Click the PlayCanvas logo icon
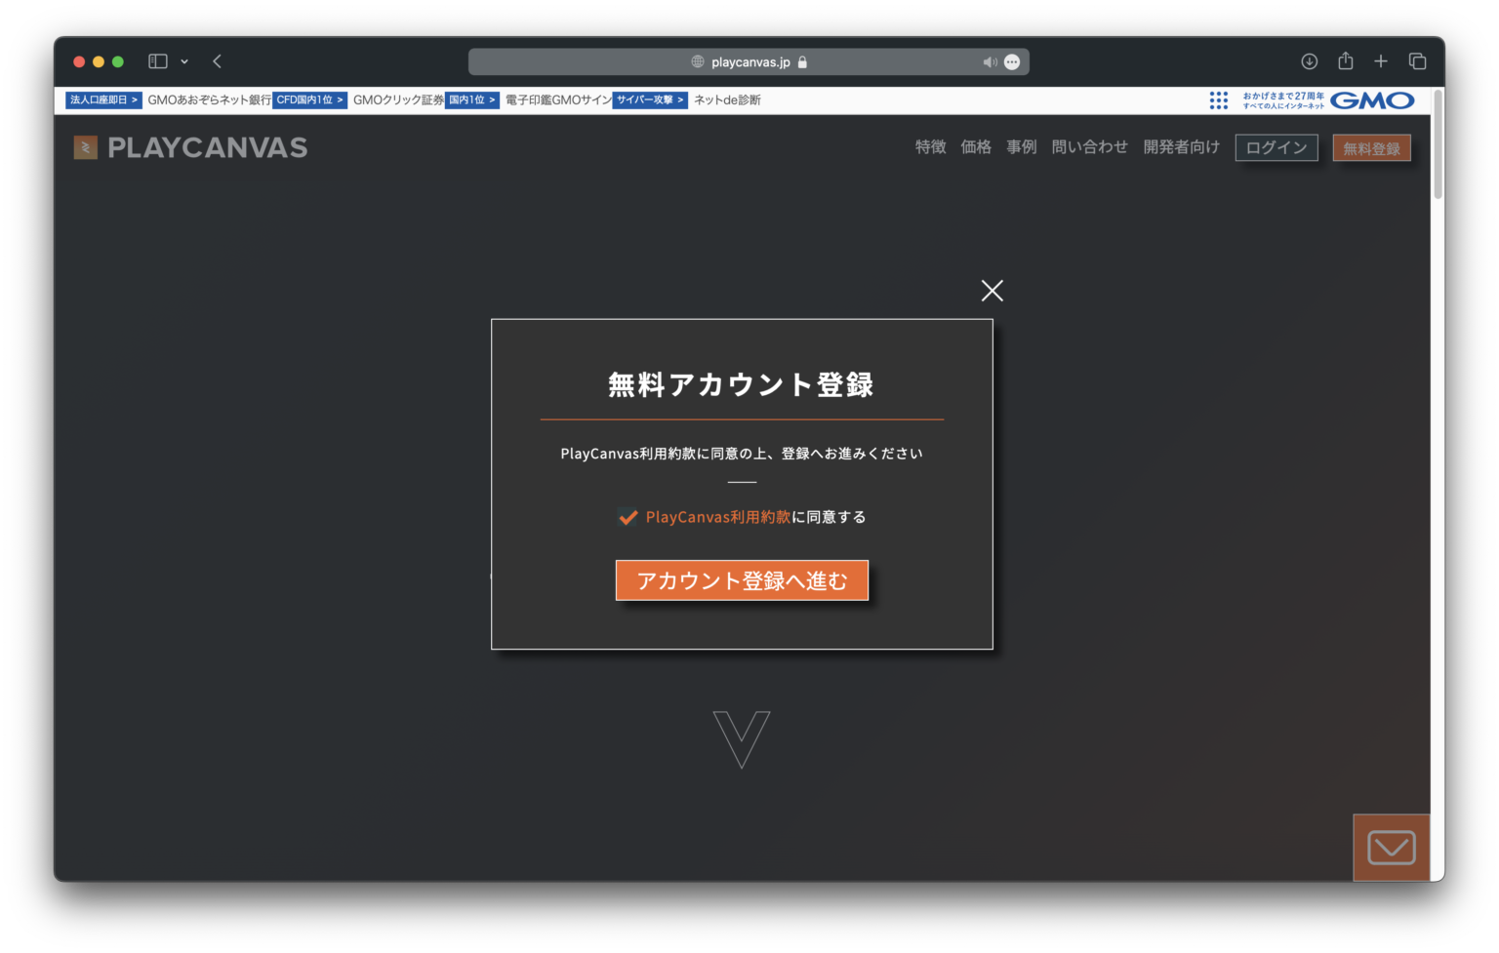1499x953 pixels. click(x=85, y=147)
